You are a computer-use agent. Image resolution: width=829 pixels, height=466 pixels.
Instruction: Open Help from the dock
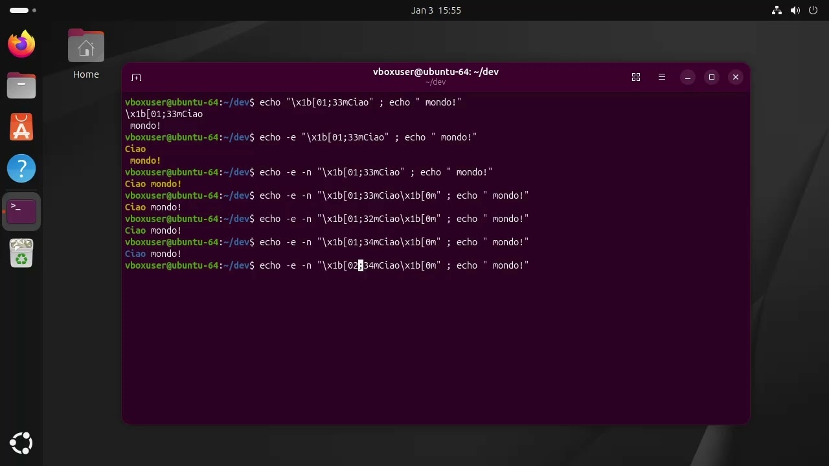coord(21,168)
